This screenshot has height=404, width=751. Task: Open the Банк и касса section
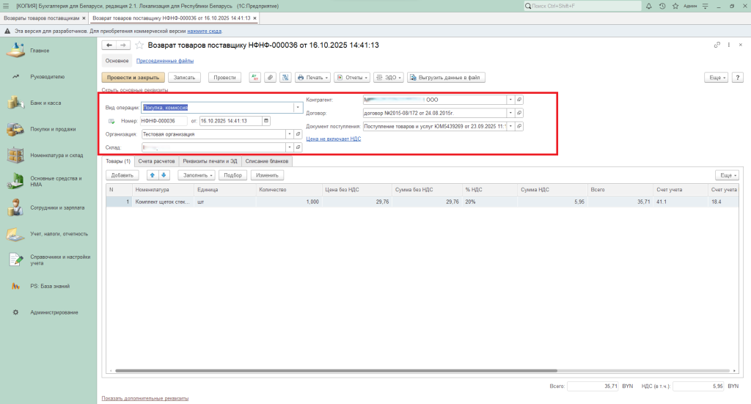(45, 103)
